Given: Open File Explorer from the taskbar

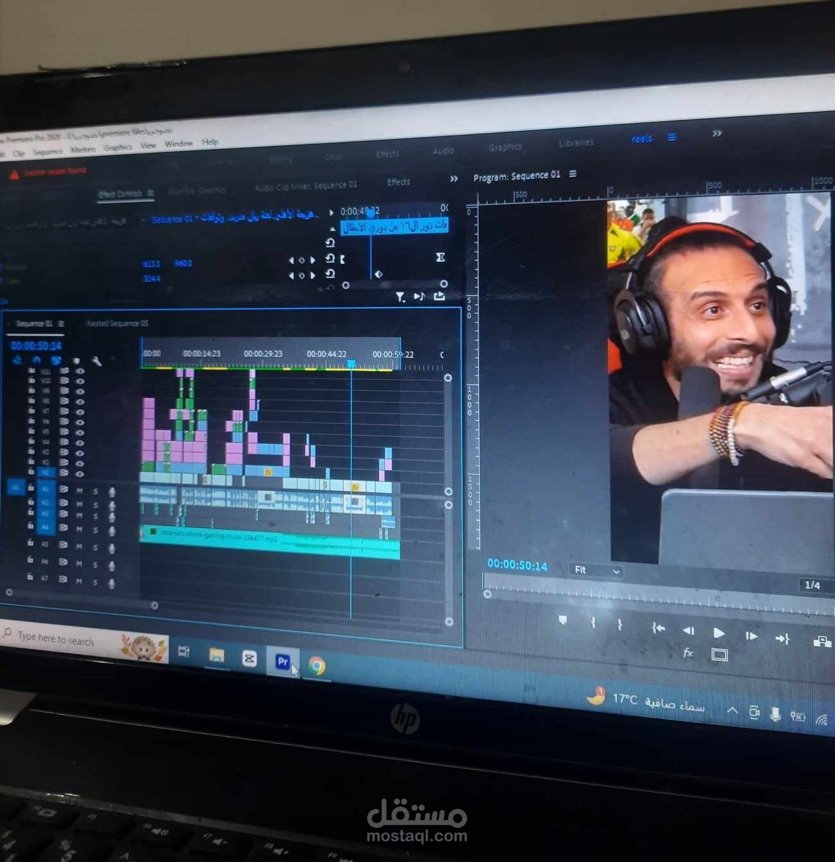Looking at the screenshot, I should 216,655.
